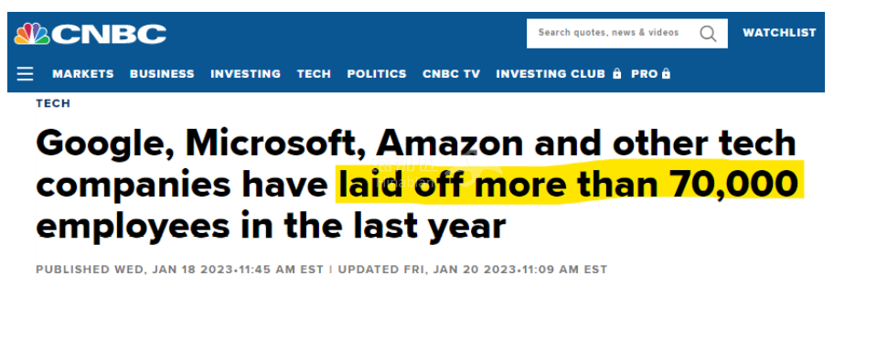877x340 pixels.
Task: Open CNBC TV in the navigation
Action: tap(452, 74)
